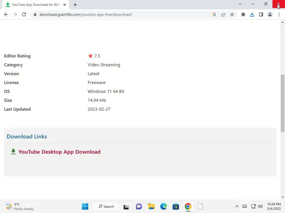Go back to the previous page
Image resolution: width=285 pixels, height=213 pixels.
coord(6,14)
